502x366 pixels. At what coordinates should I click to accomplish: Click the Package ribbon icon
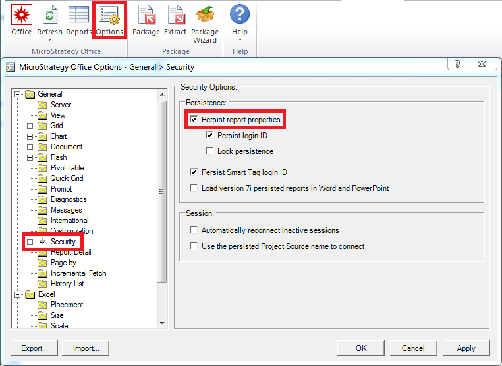coord(146,14)
